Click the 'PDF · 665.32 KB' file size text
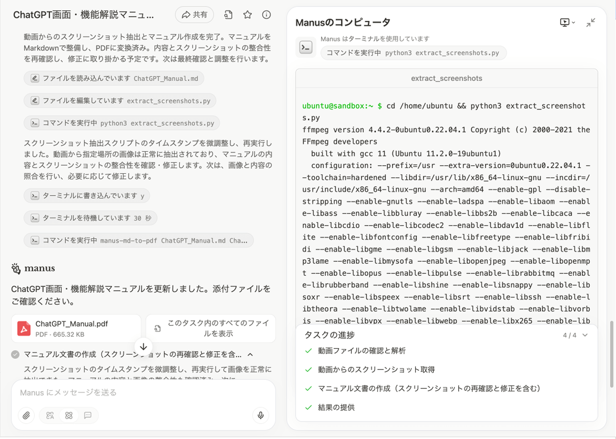This screenshot has height=439, width=616. [60, 335]
